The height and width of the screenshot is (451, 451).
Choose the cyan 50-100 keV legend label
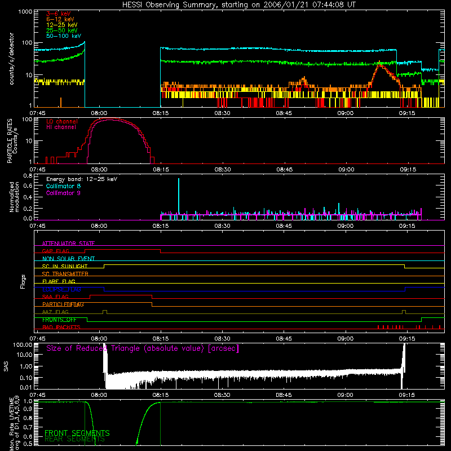(64, 36)
